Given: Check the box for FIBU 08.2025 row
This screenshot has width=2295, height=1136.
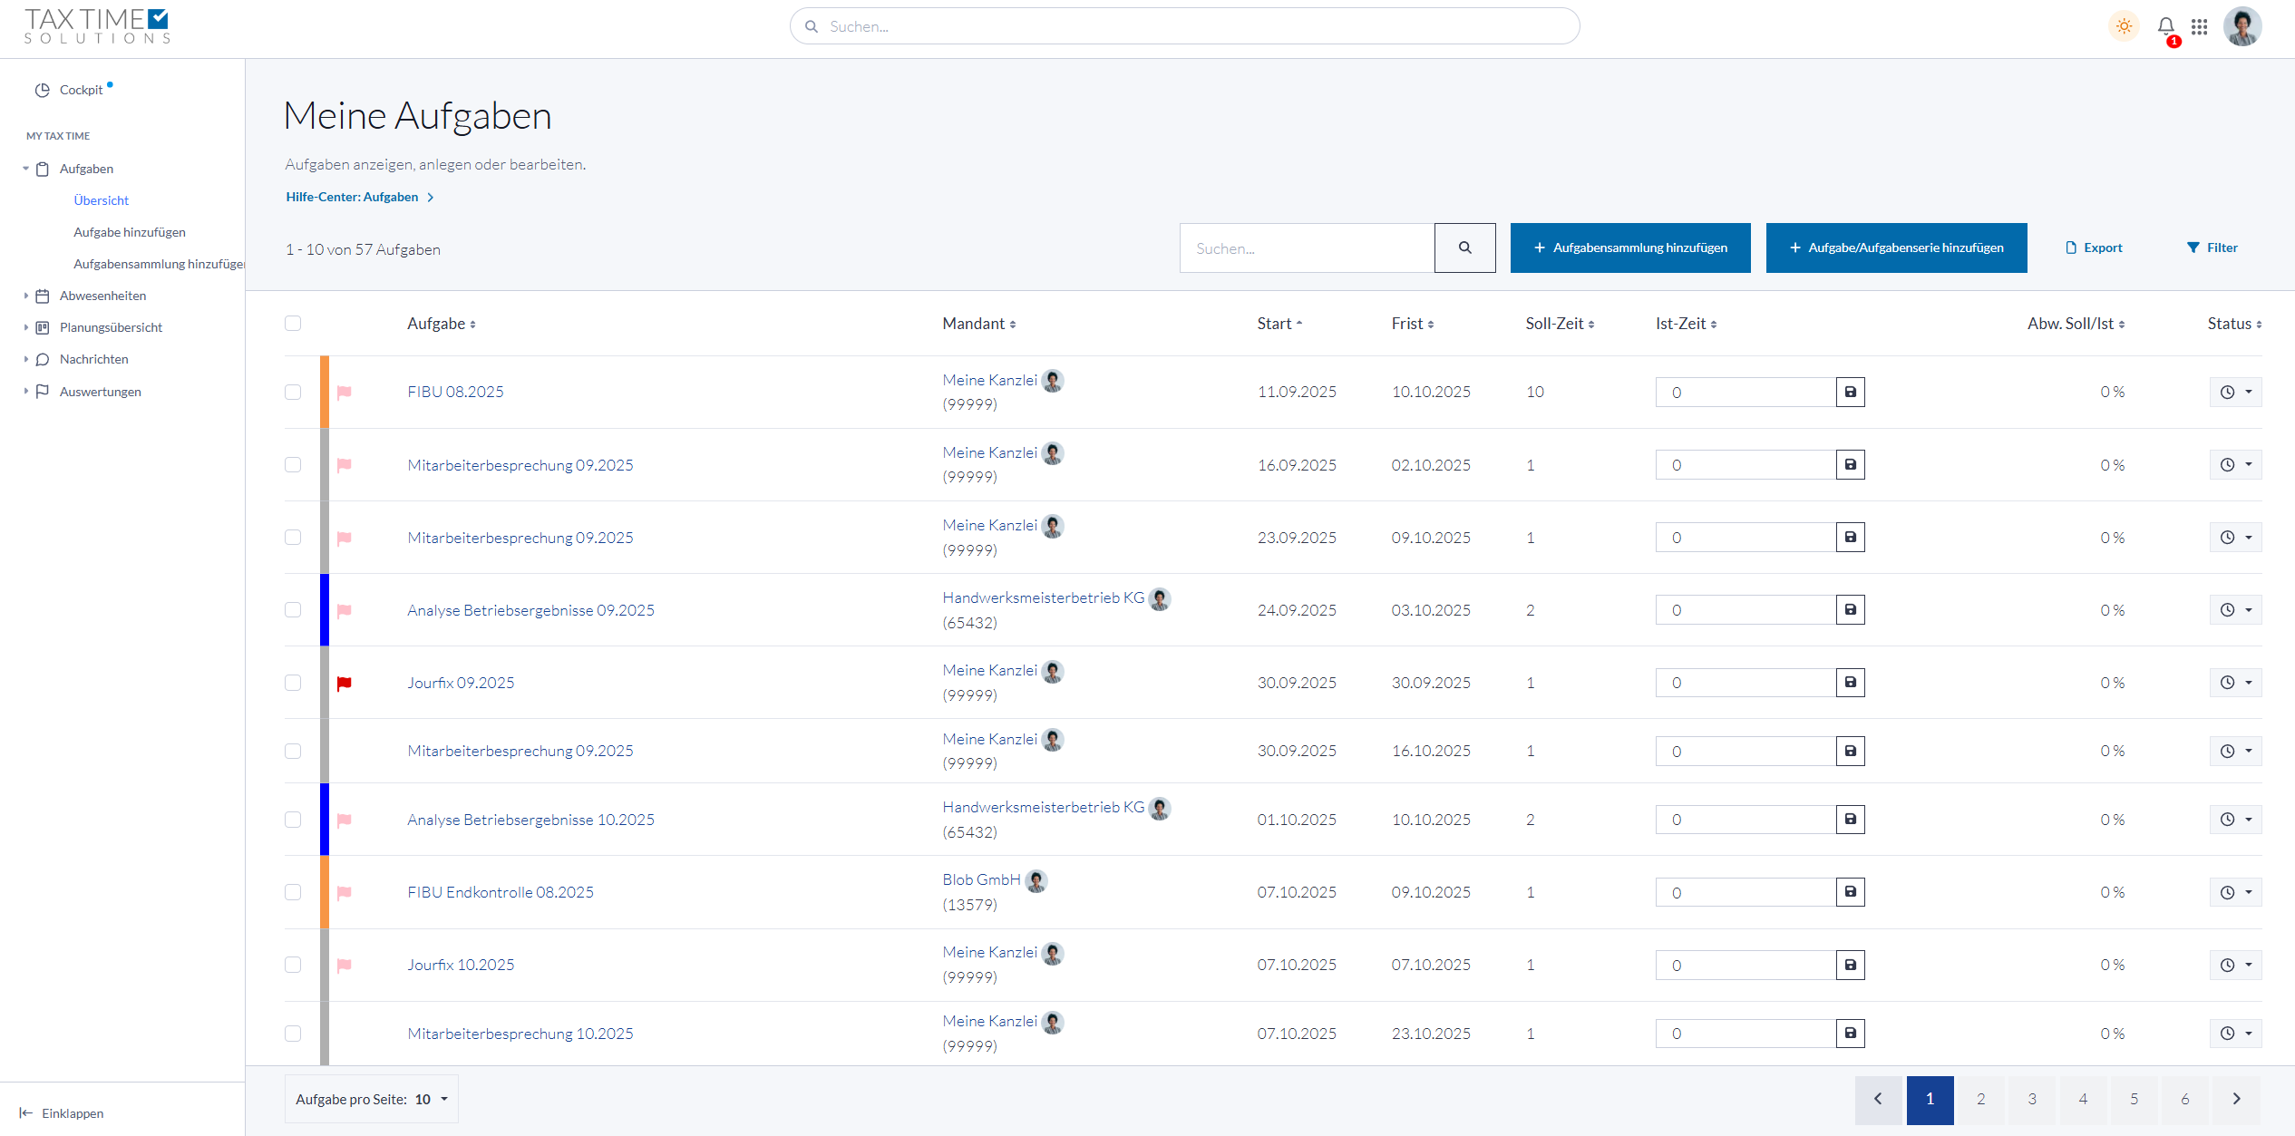Looking at the screenshot, I should tap(293, 393).
